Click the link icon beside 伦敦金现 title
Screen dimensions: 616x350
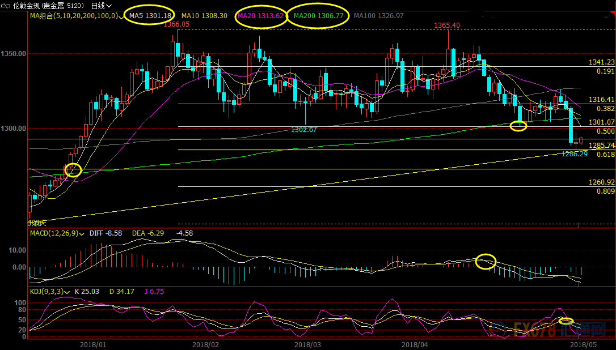5,5
